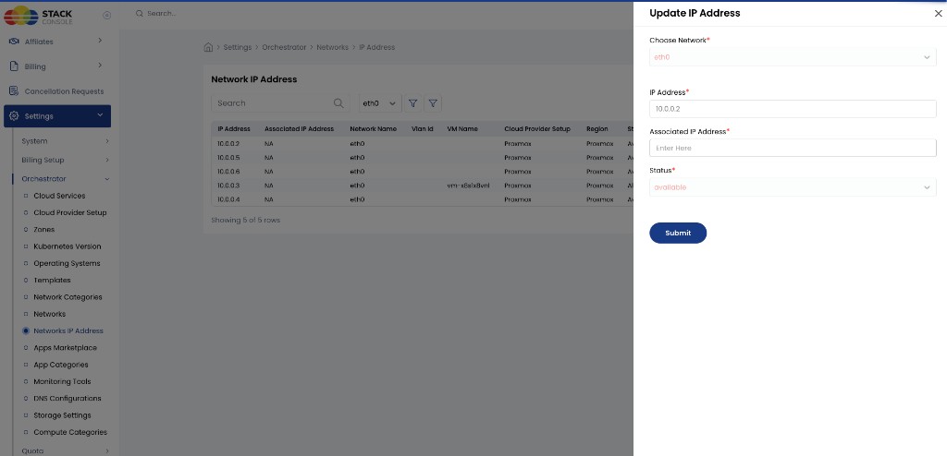Click the first filter funnel icon
947x456 pixels.
point(413,103)
